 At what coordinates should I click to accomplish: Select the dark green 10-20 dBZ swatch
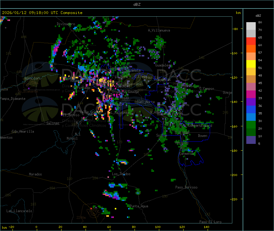click(251, 132)
